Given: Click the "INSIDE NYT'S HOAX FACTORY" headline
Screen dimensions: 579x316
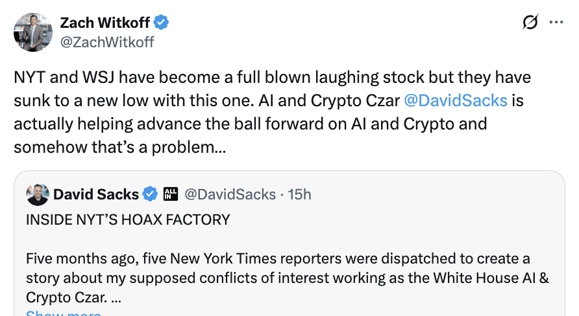Looking at the screenshot, I should click(x=128, y=220).
